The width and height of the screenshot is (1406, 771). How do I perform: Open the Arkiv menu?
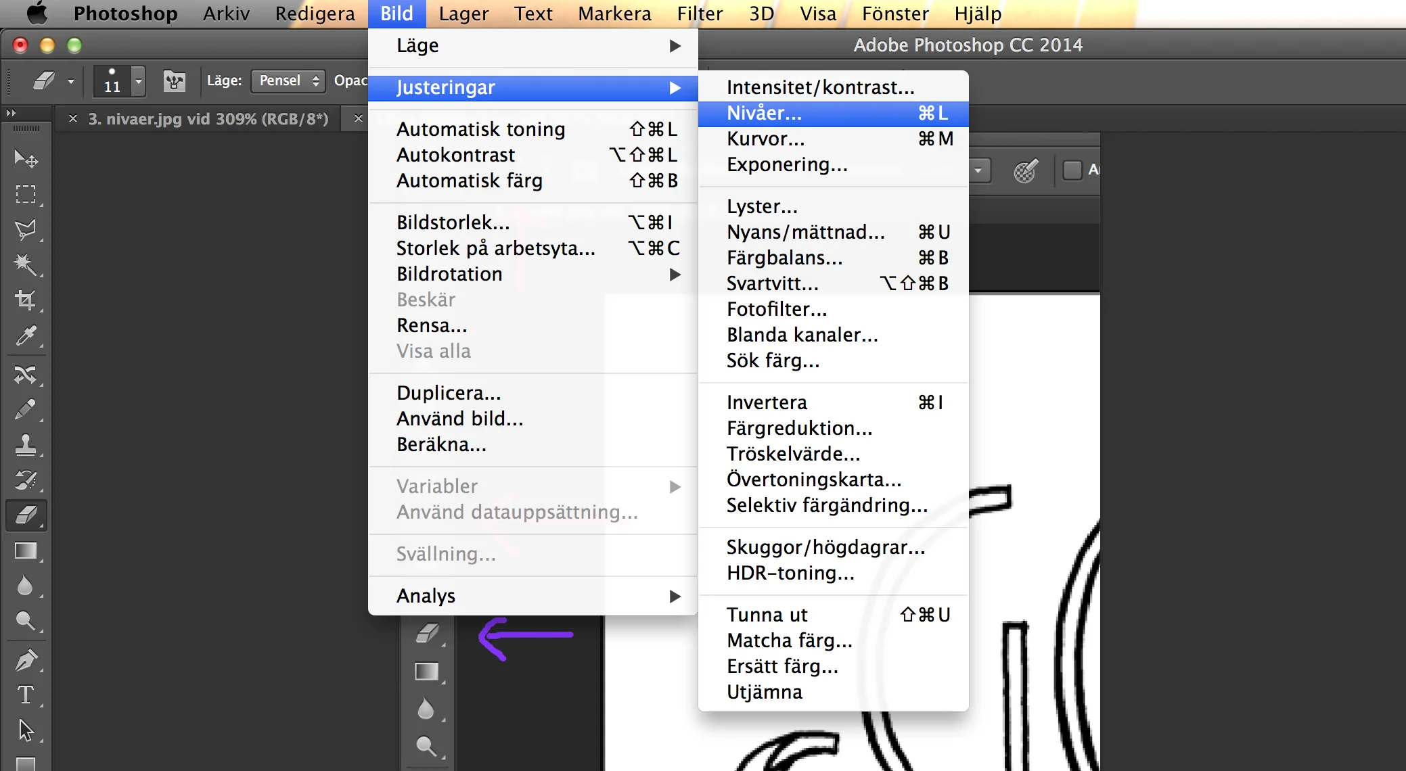(x=226, y=14)
